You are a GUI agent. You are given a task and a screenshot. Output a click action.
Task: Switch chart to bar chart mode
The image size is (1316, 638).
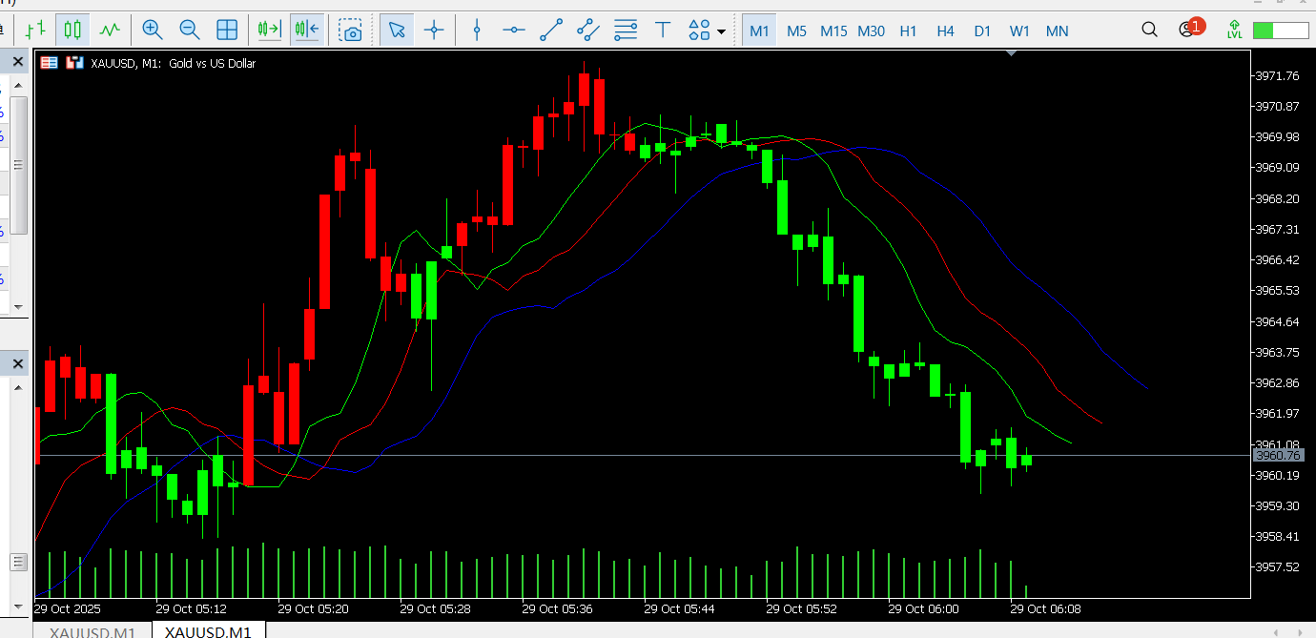35,30
